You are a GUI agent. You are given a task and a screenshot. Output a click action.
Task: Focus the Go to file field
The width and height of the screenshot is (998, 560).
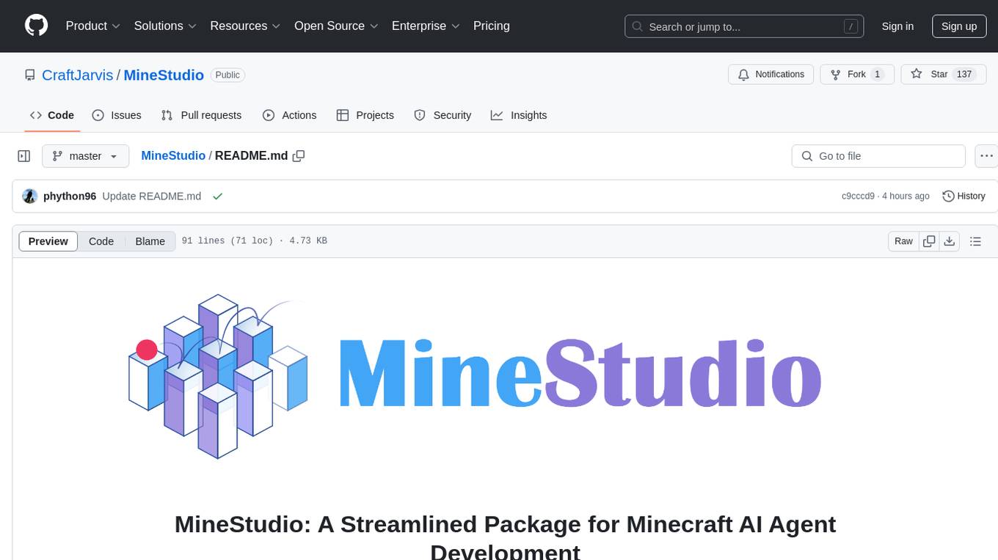(878, 156)
